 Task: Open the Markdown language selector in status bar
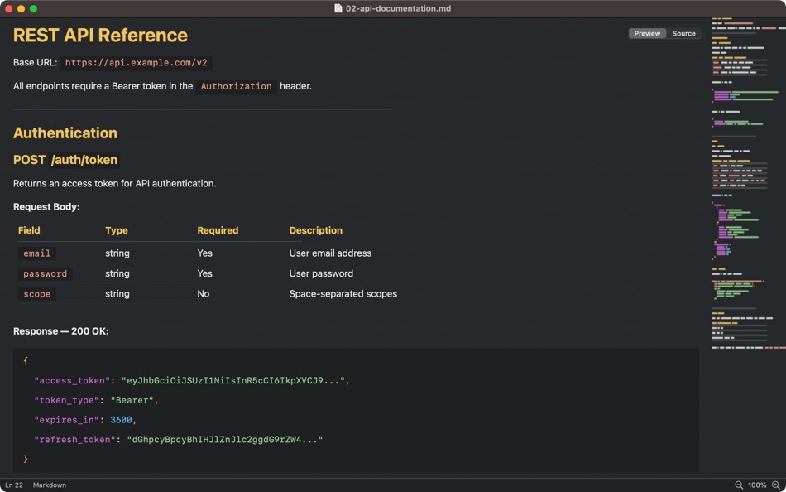coord(50,485)
